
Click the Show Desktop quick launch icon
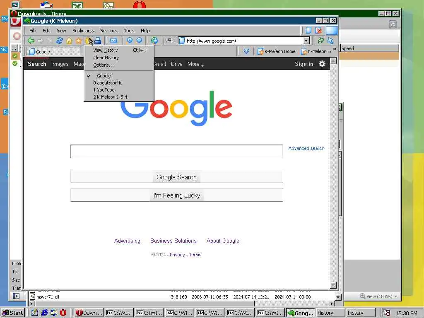pyautogui.click(x=35, y=313)
